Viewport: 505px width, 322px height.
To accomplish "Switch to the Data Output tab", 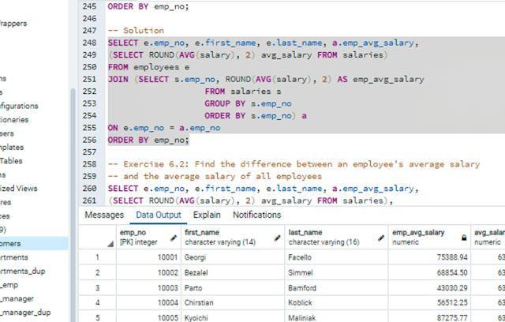I will 159,215.
